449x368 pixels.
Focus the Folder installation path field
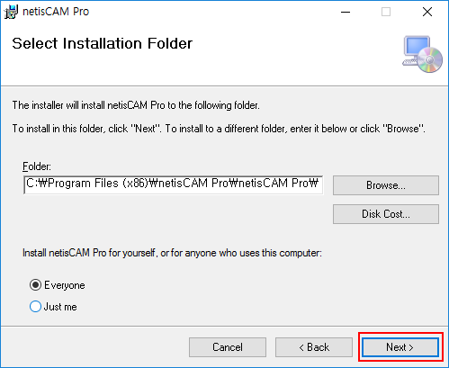pyautogui.click(x=174, y=185)
